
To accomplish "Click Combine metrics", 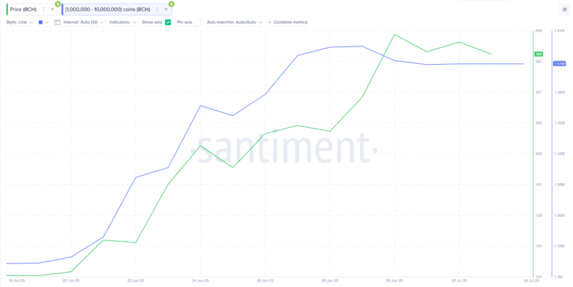I will (x=288, y=22).
